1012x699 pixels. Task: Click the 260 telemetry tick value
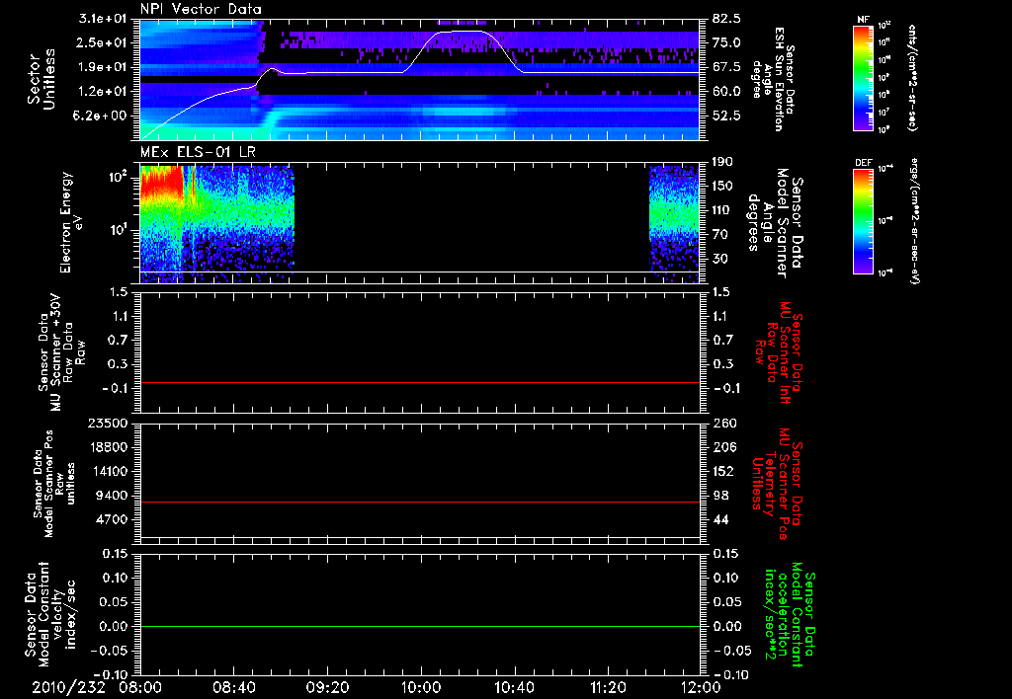[723, 424]
